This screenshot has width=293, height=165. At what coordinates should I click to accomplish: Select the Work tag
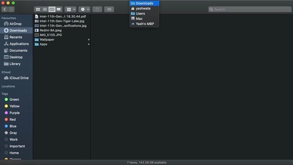[x=16, y=140]
